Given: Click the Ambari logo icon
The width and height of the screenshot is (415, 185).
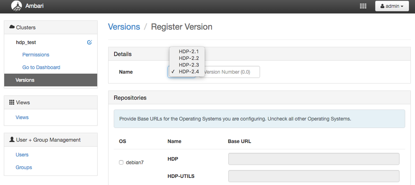Looking at the screenshot, I should (x=16, y=6).
